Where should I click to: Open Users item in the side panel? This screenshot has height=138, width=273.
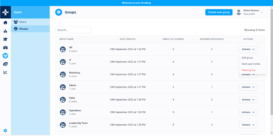[x=23, y=22]
